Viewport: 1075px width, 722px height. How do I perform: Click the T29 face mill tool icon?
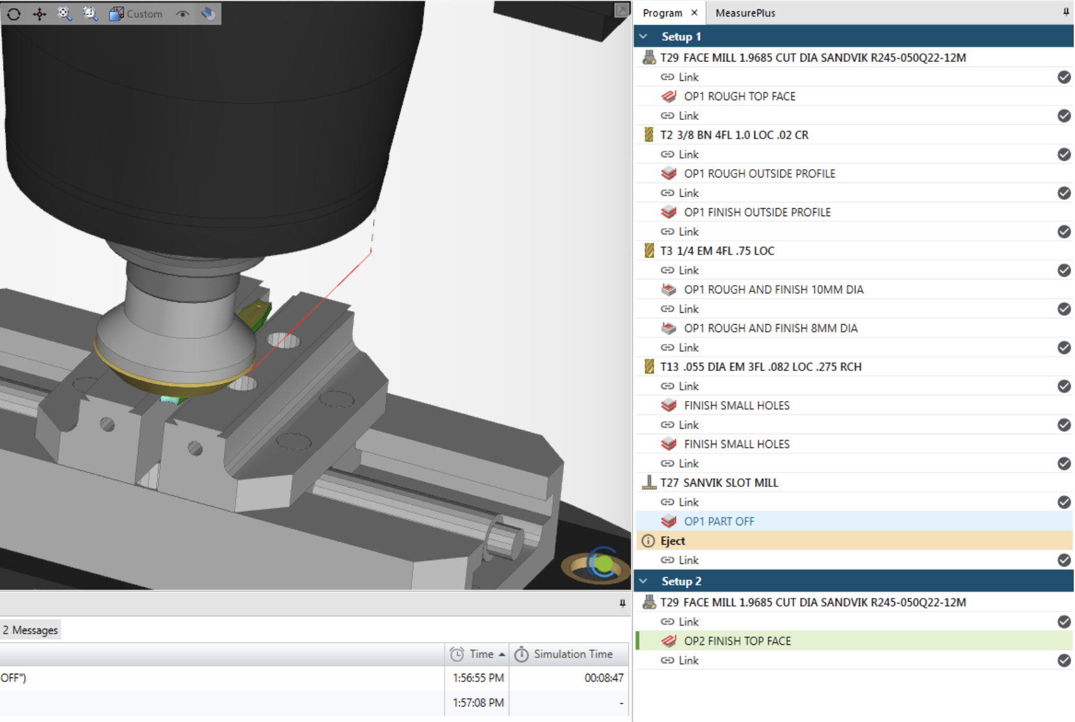click(650, 57)
